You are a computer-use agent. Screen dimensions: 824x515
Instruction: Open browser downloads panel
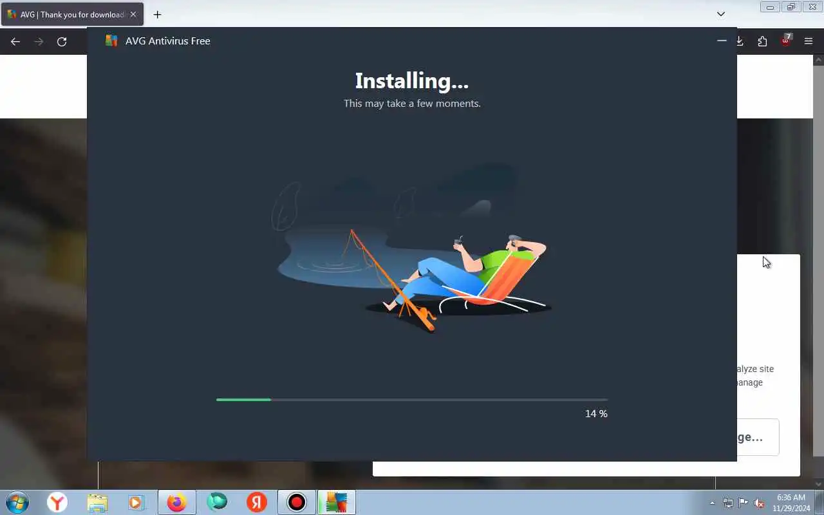click(x=740, y=41)
